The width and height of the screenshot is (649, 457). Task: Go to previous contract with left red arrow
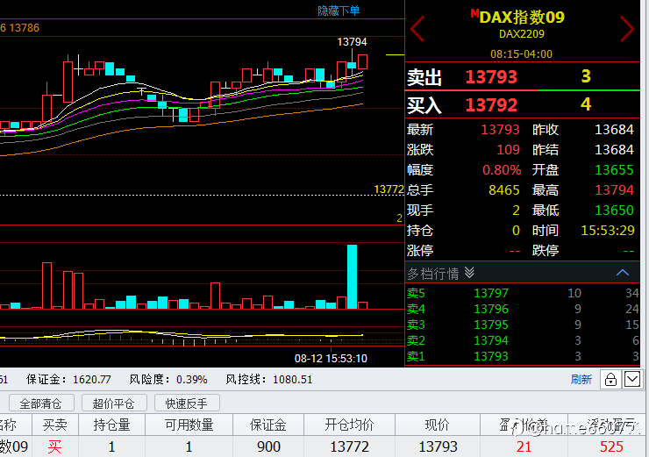coord(417,29)
